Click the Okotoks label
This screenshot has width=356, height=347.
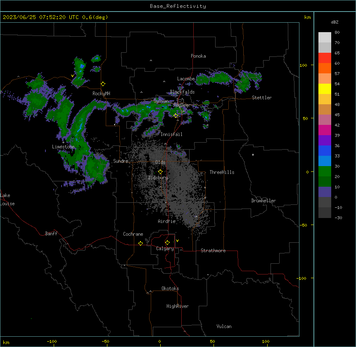point(170,288)
